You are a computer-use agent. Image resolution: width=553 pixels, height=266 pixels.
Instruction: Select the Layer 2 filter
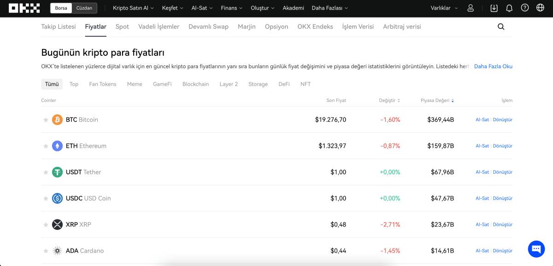pos(229,84)
